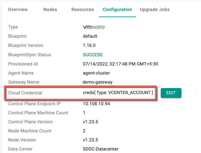Image resolution: width=201 pixels, height=153 pixels.
Task: Click the vmware logo icon
Action: pyautogui.click(x=94, y=27)
